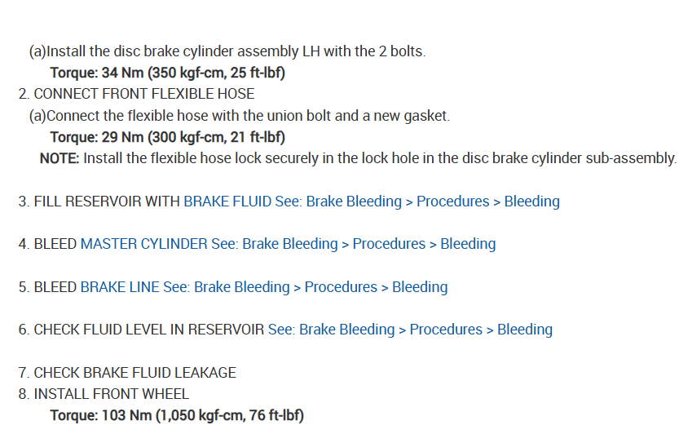Open the BRAKE FLUID link

[227, 201]
